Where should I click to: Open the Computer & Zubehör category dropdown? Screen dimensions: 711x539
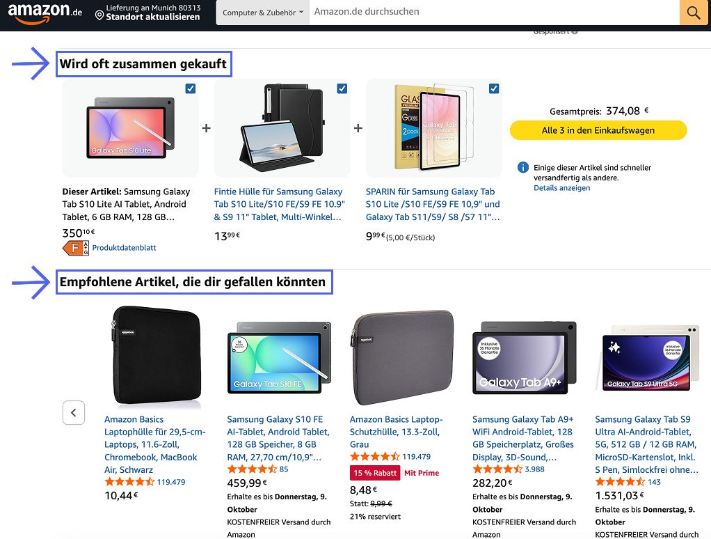click(x=262, y=12)
